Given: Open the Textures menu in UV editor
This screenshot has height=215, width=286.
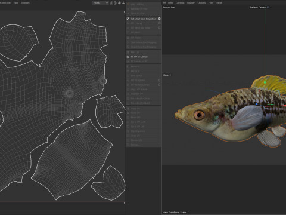Looking at the screenshot, I should (x=26, y=3).
